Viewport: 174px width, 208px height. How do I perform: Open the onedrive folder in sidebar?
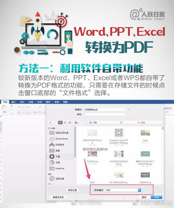(57, 168)
